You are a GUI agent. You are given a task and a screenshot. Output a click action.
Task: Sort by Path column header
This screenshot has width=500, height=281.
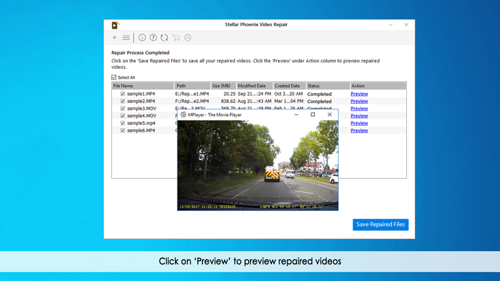point(192,86)
